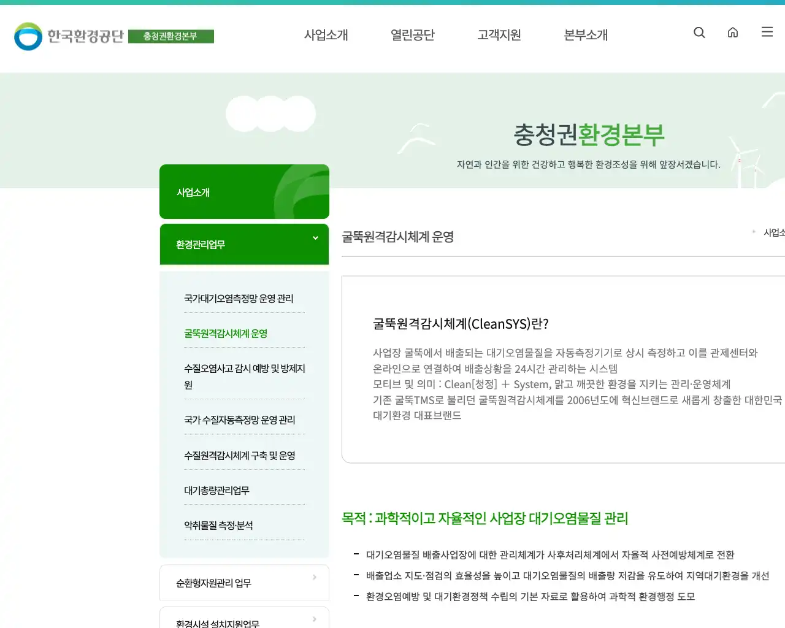Open the hamburger menu icon
This screenshot has width=785, height=628.
pyautogui.click(x=767, y=33)
